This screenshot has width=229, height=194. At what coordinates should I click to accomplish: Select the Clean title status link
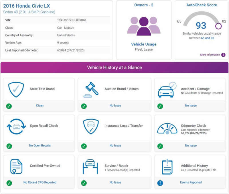tap(40, 106)
